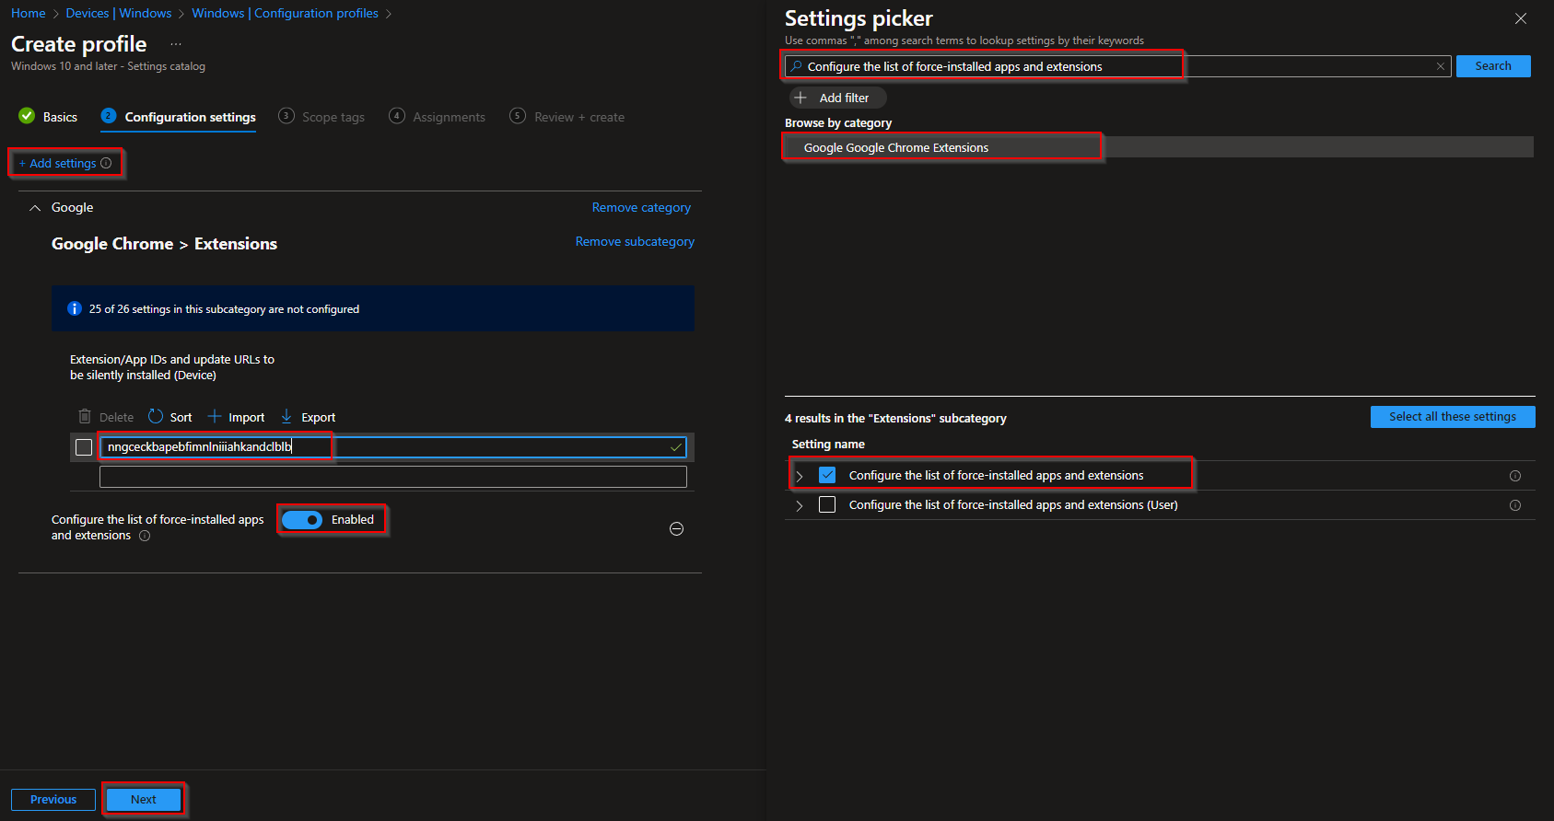Click the magnifier icon in the search box

797,66
